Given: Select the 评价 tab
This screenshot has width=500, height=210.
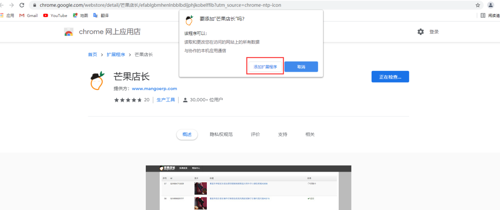Looking at the screenshot, I should click(x=255, y=134).
